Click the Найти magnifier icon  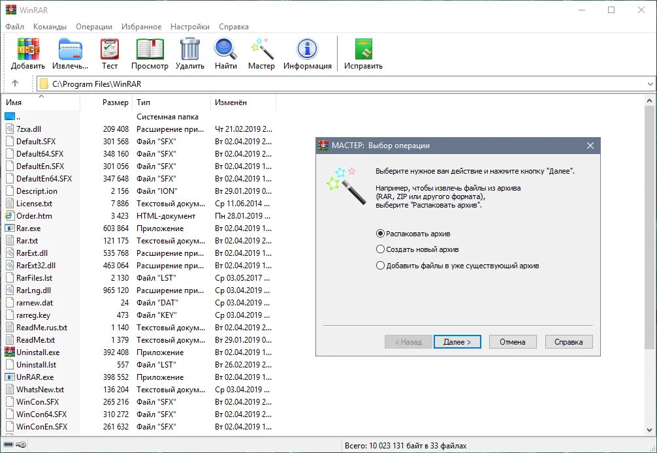(225, 49)
